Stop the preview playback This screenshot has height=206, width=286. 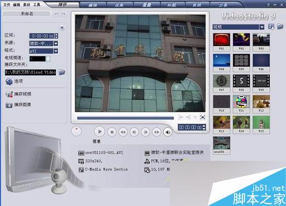coord(112,132)
